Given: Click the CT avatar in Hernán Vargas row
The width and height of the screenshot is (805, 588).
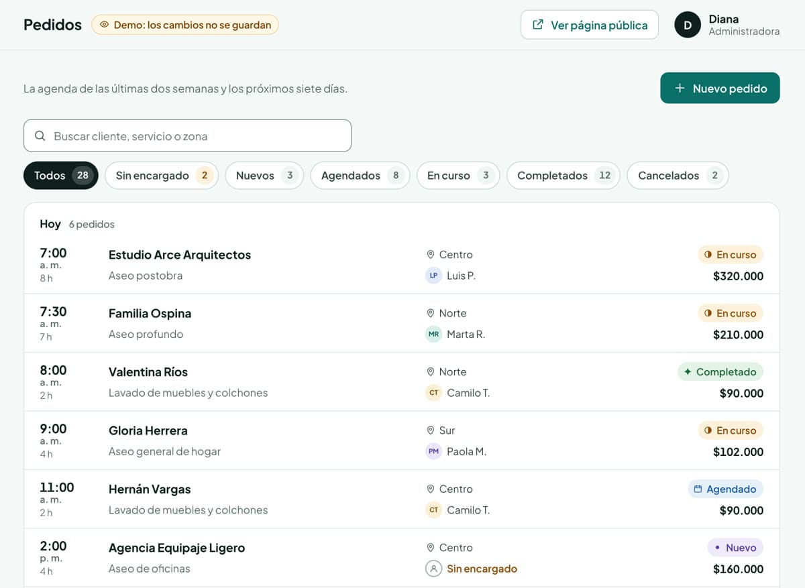Looking at the screenshot, I should 433,510.
